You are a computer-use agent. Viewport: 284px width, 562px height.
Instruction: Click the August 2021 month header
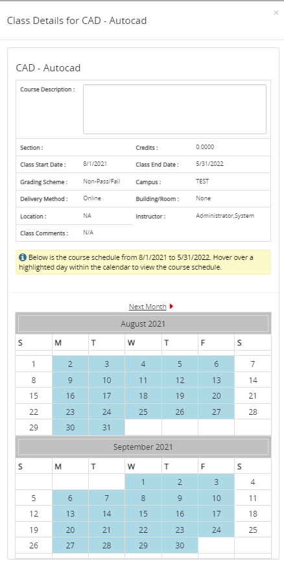[143, 323]
